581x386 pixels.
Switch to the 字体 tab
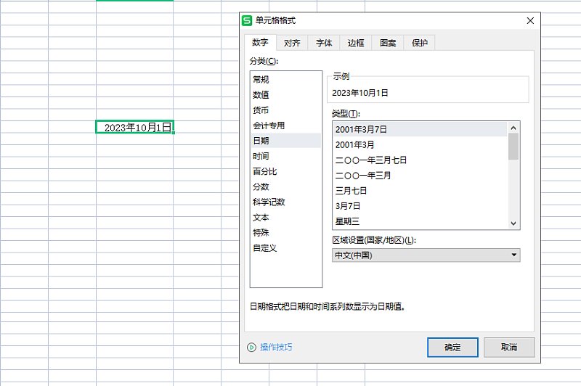coord(324,44)
